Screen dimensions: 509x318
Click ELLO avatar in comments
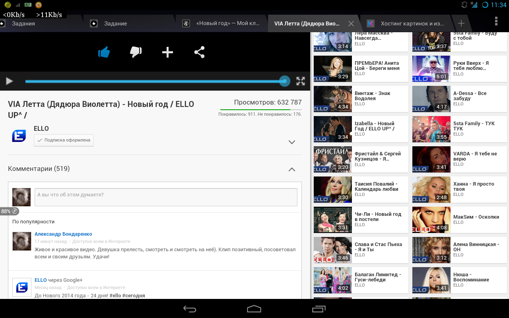(x=22, y=287)
